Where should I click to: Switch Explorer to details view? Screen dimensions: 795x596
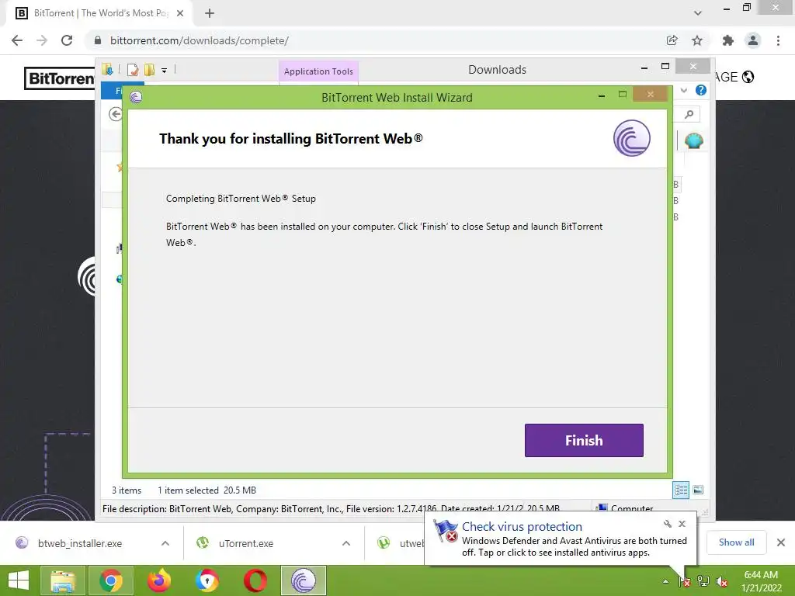pyautogui.click(x=681, y=490)
